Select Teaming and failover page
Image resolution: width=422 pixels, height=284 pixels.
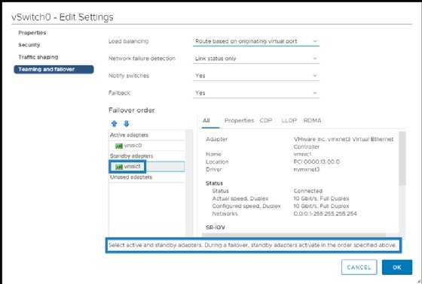[x=54, y=69]
